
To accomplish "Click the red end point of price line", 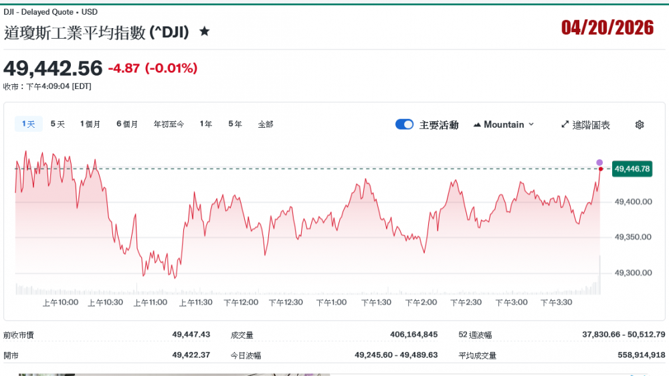I will (601, 169).
